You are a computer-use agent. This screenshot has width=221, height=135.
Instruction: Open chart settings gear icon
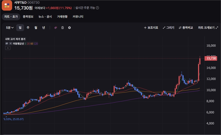(69, 28)
